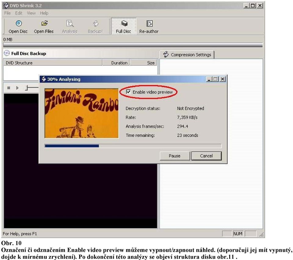Click the 0 MB size label
The image size is (293, 260).
tap(8, 39)
